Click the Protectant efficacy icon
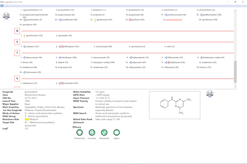 click(x=80, y=132)
